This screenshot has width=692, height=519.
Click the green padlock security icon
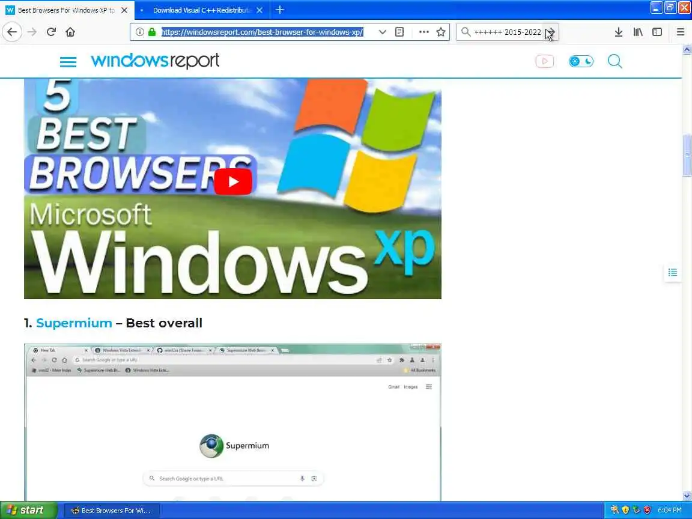(152, 32)
